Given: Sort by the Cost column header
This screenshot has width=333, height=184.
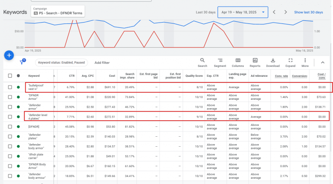Looking at the screenshot, I should 112,76.
